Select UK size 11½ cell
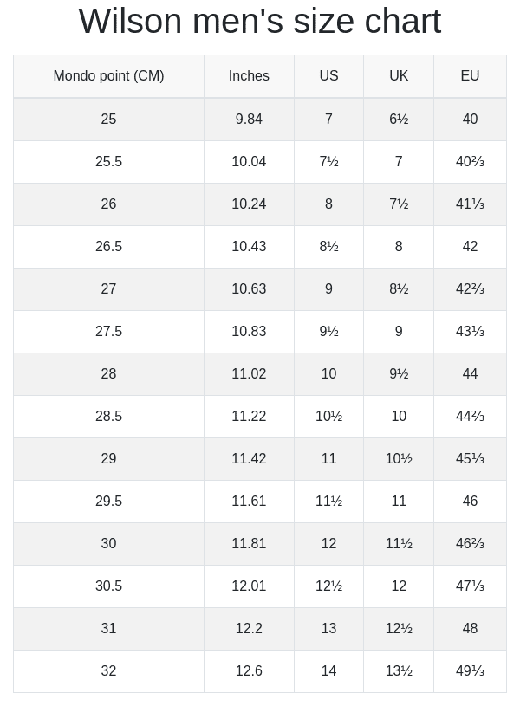 399,543
